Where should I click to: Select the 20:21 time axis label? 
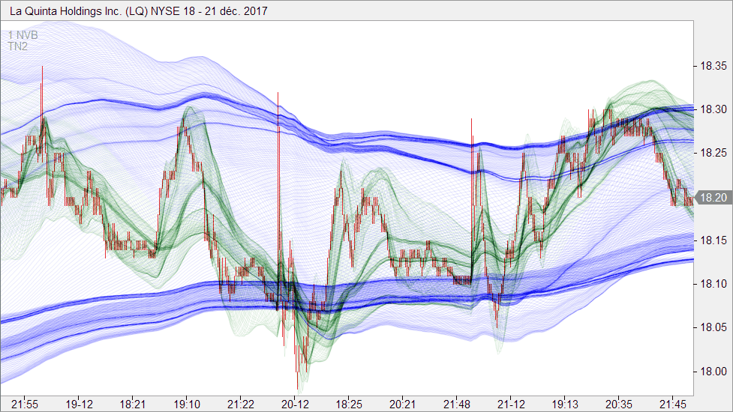[x=402, y=404]
